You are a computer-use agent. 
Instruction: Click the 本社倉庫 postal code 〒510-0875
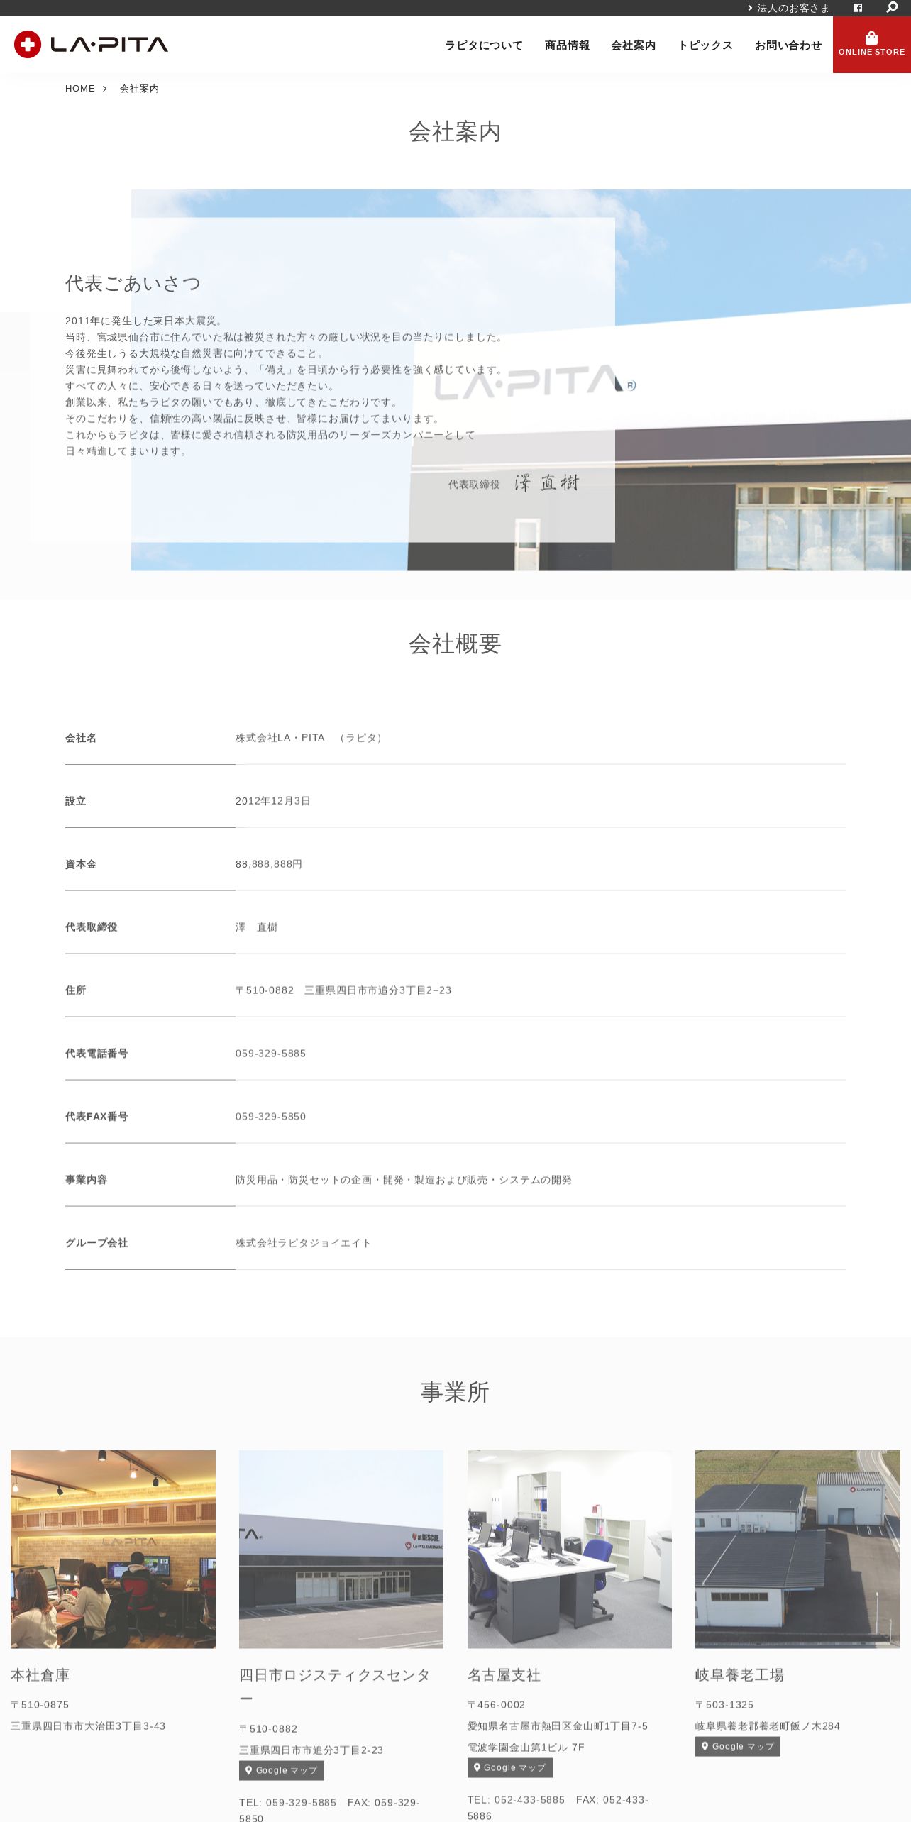(x=40, y=1705)
